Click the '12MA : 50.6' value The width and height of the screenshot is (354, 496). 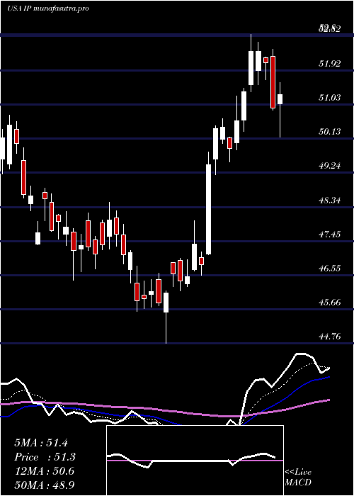tap(44, 471)
